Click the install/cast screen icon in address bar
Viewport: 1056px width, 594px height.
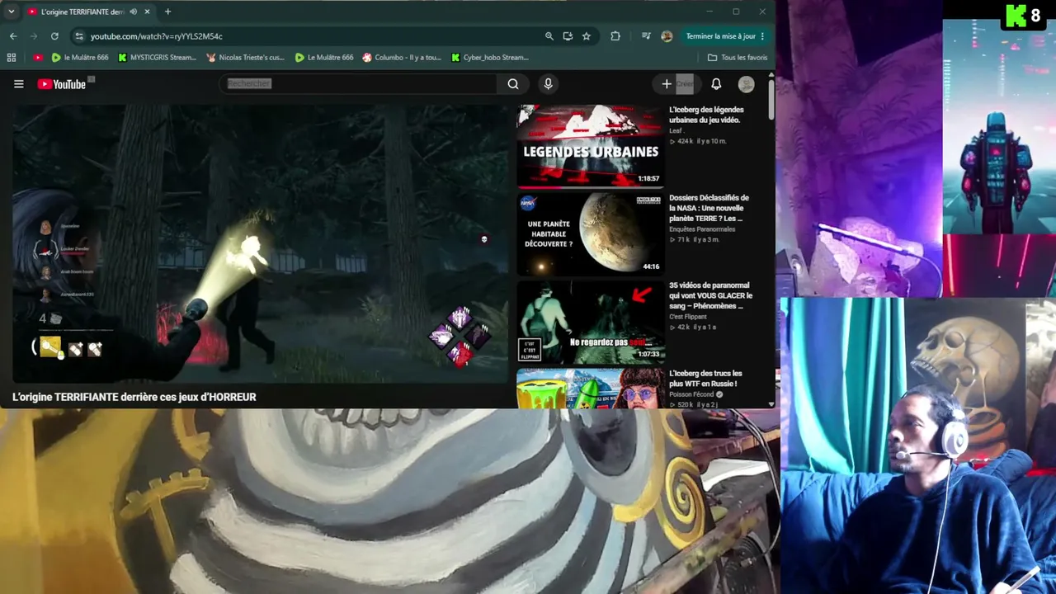pyautogui.click(x=568, y=36)
